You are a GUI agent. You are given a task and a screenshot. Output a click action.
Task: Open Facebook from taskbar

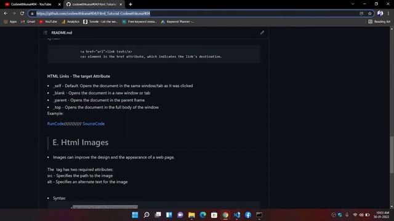[x=248, y=215]
